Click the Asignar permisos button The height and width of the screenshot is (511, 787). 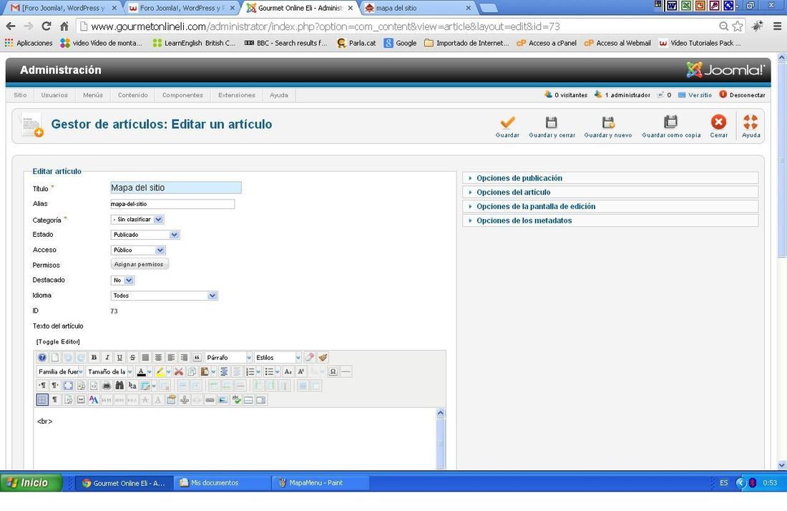[x=139, y=264]
